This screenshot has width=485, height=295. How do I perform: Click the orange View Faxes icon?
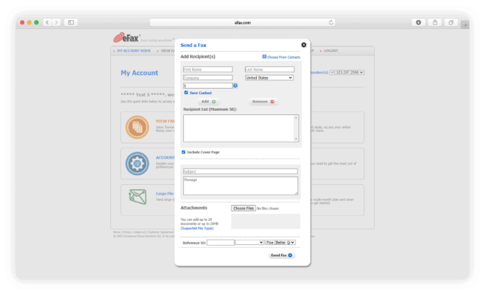tap(137, 127)
